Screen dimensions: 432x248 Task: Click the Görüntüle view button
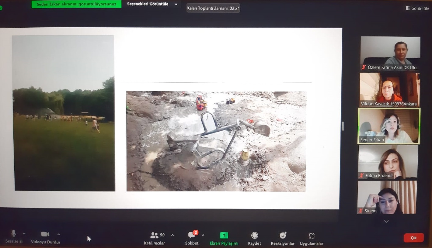(417, 9)
